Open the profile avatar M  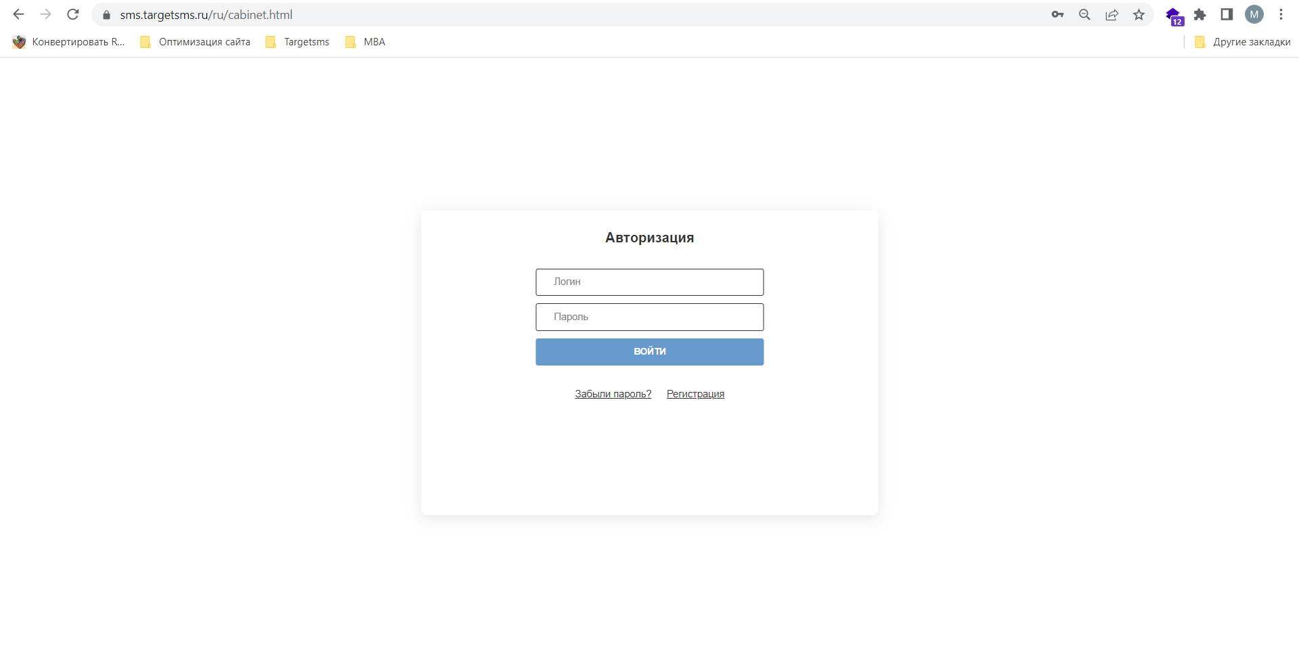click(1254, 15)
